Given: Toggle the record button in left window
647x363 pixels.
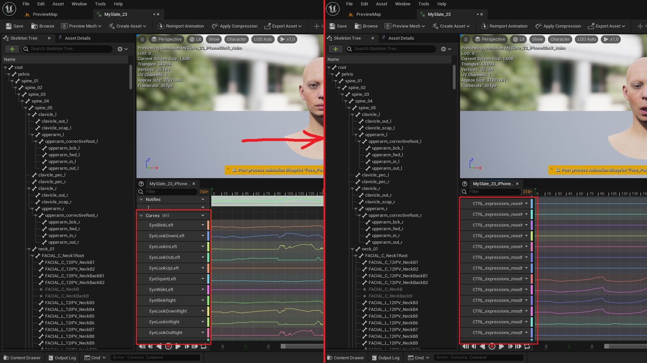Looking at the screenshot, I should (168, 346).
